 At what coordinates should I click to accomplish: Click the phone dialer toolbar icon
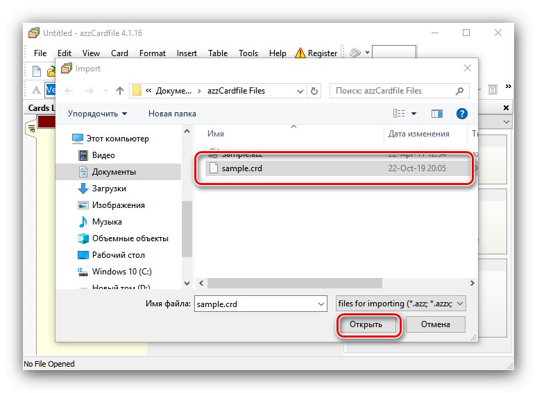click(x=355, y=53)
